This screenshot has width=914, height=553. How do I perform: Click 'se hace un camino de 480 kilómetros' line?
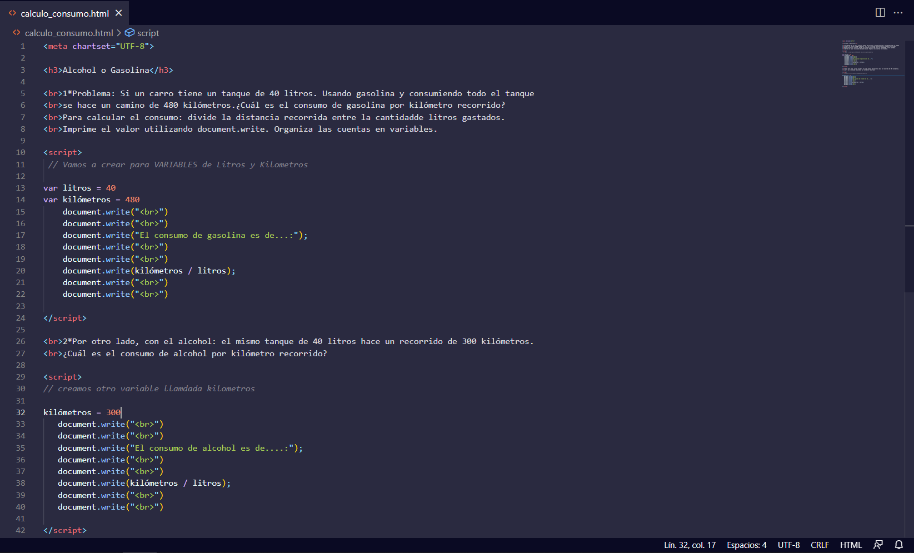tap(274, 105)
